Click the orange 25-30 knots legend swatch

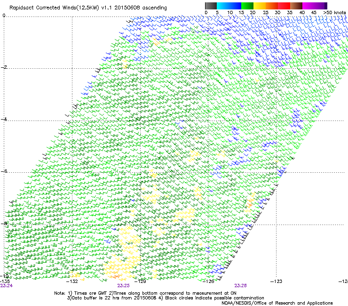coord(272,6)
